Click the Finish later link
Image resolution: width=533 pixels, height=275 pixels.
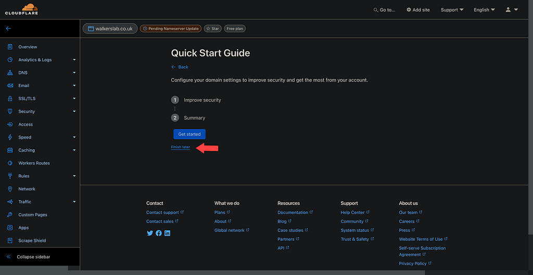pyautogui.click(x=181, y=147)
